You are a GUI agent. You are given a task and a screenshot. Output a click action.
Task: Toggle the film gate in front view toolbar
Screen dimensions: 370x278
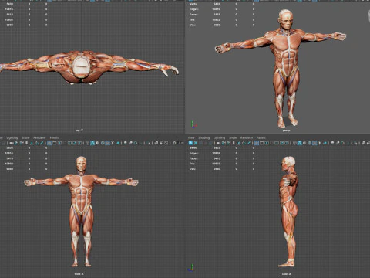click(x=55, y=143)
